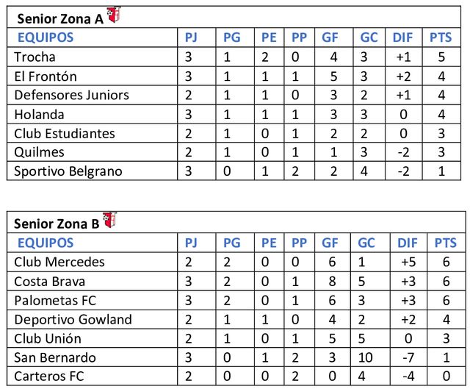This screenshot has height=389, width=470.
Task: Select the Senior Zona A title
Action: point(59,19)
